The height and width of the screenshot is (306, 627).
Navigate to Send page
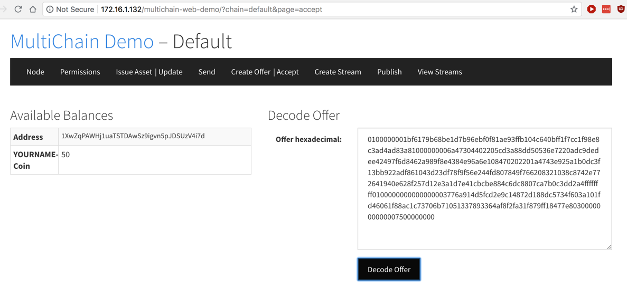coord(207,72)
